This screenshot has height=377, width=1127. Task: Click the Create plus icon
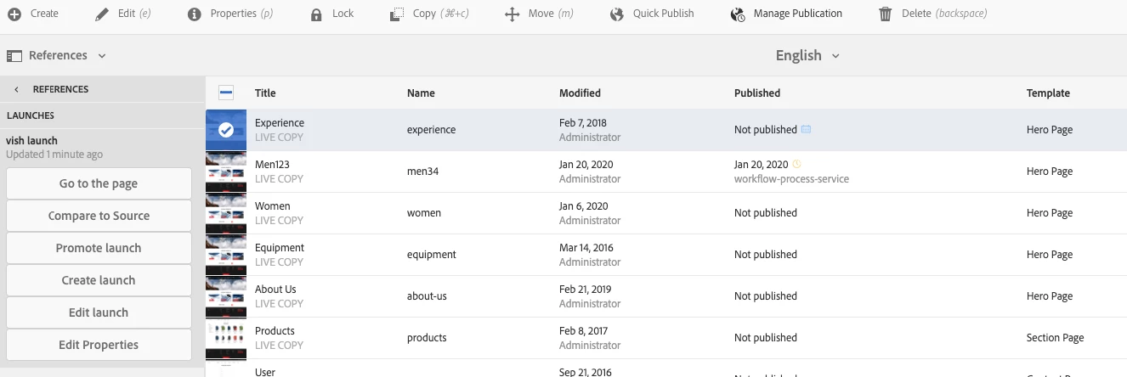[14, 14]
